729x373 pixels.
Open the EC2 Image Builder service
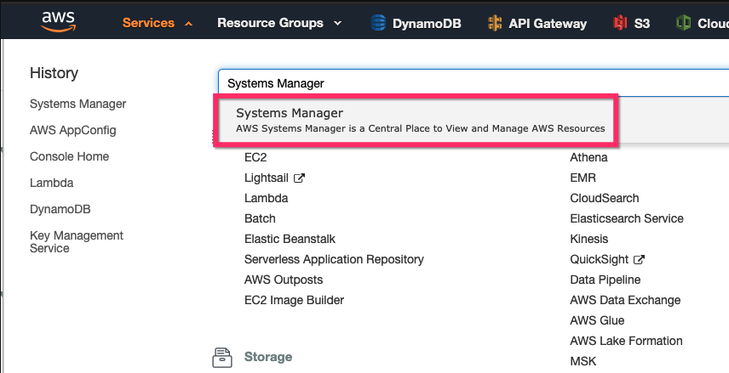295,300
